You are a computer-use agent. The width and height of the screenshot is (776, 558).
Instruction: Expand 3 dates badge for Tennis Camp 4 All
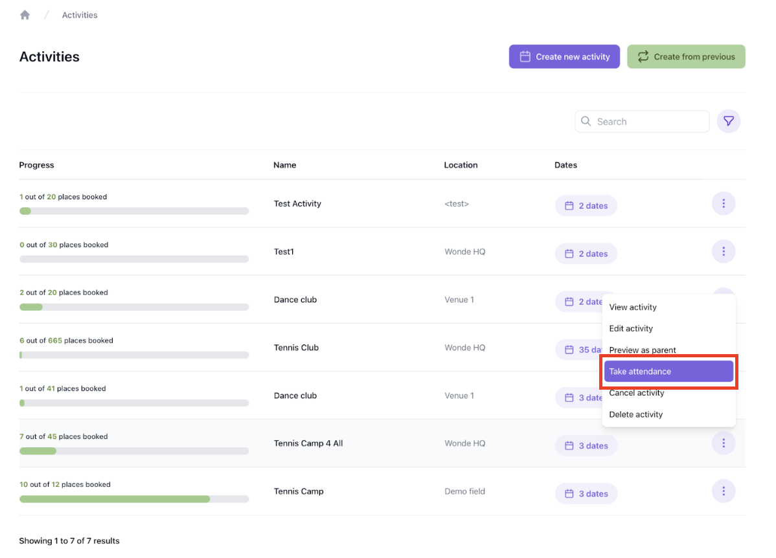(586, 445)
